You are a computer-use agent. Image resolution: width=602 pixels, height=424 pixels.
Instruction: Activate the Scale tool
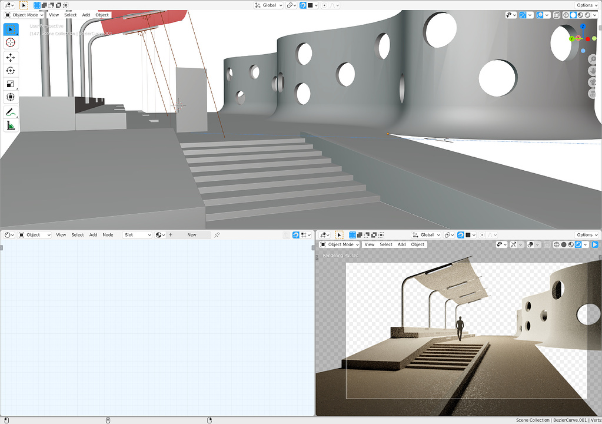[x=11, y=84]
